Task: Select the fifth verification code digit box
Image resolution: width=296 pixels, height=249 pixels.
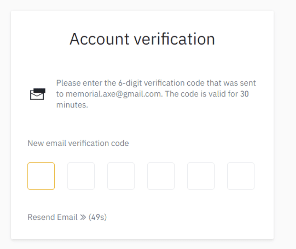Action: tap(201, 176)
